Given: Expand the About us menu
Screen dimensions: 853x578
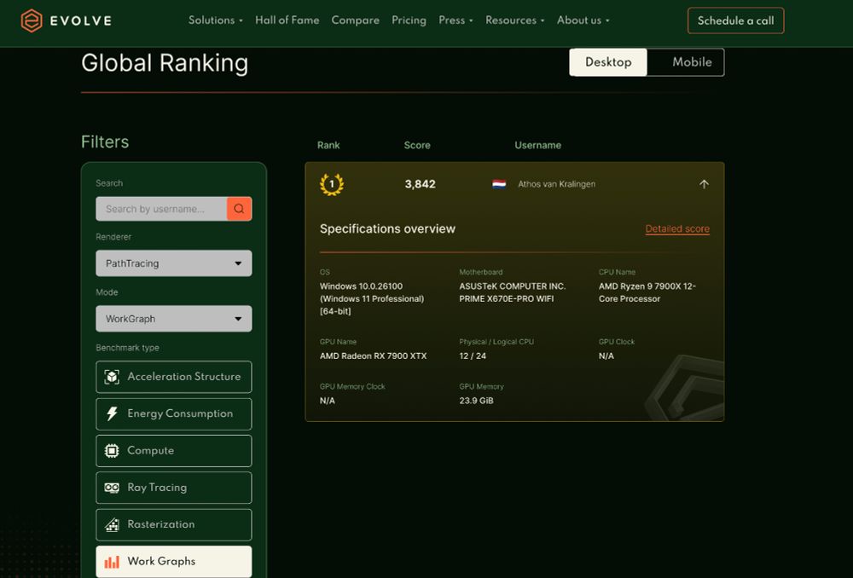Looking at the screenshot, I should 583,20.
